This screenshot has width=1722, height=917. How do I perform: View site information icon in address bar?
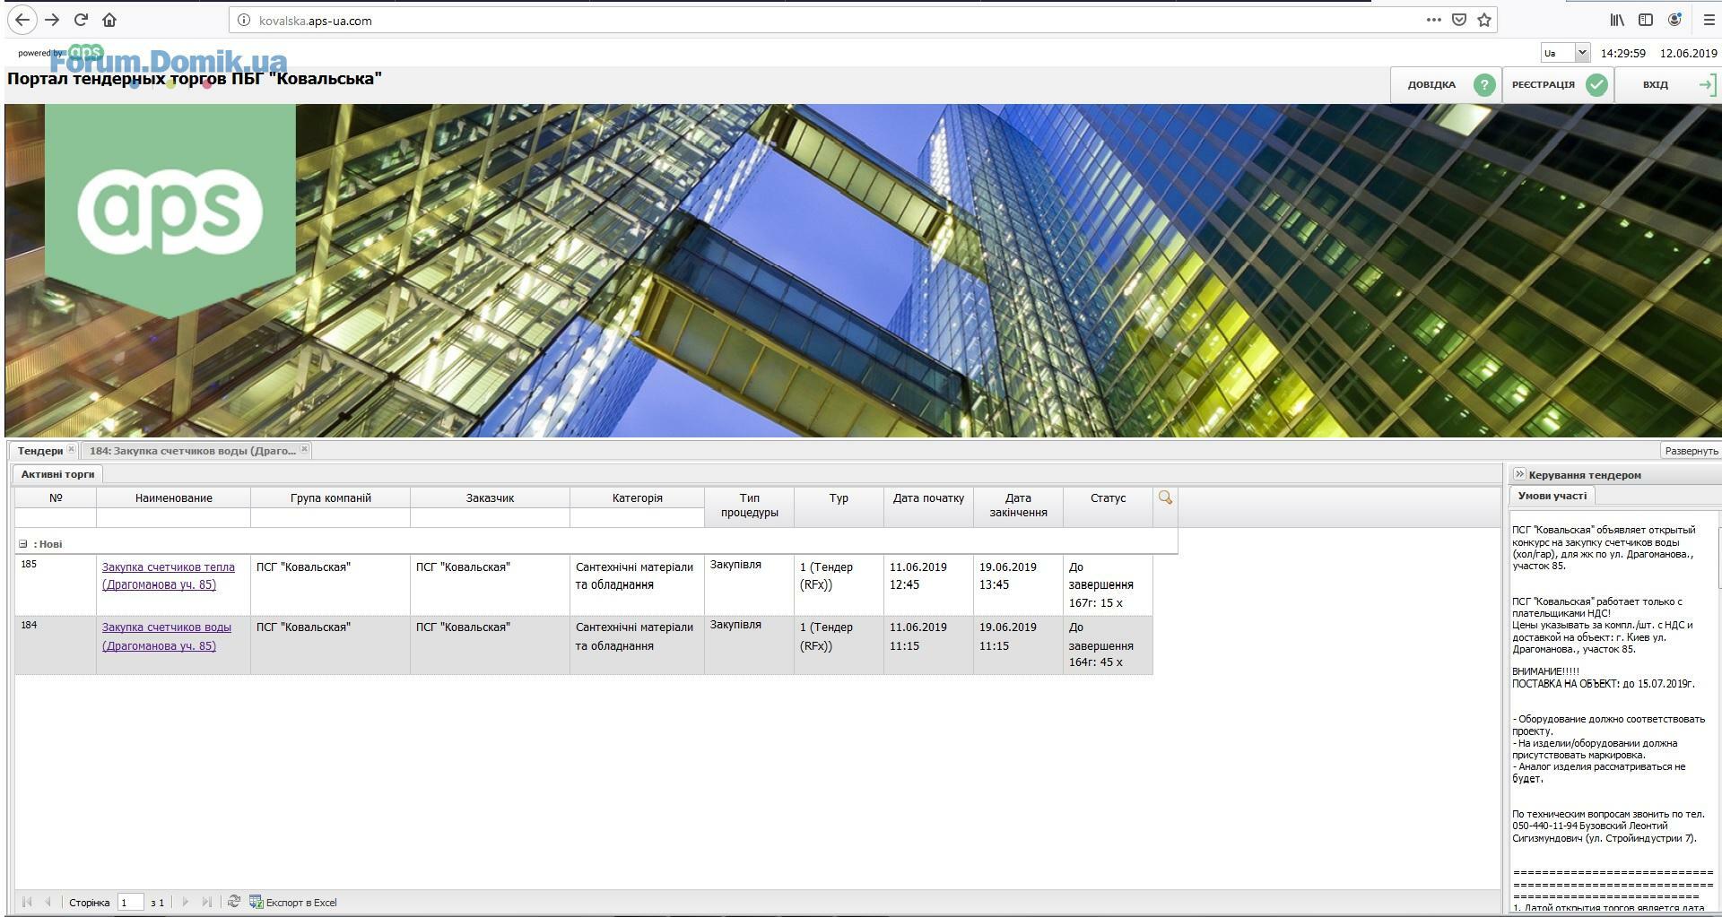[x=243, y=21]
